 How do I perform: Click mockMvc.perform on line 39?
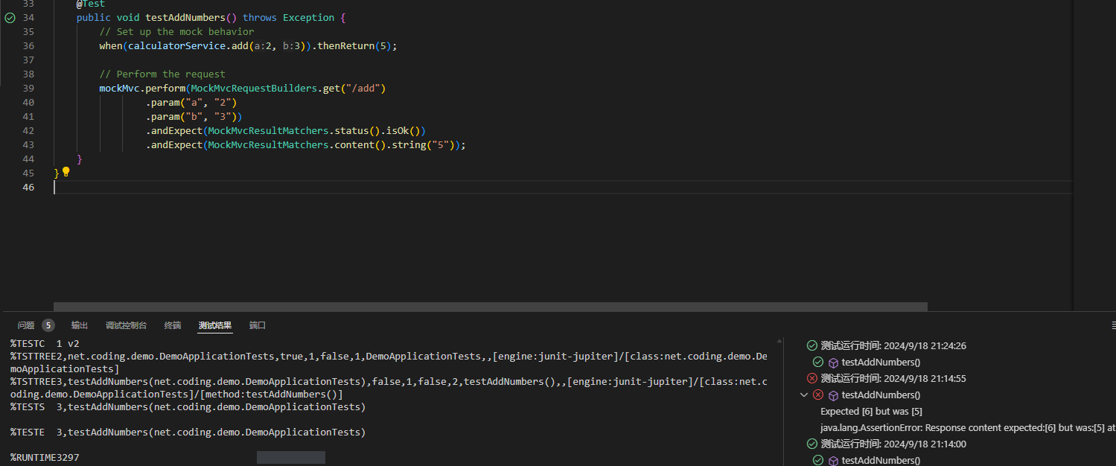(x=142, y=88)
